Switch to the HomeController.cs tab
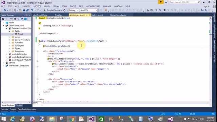 pyautogui.click(x=118, y=15)
